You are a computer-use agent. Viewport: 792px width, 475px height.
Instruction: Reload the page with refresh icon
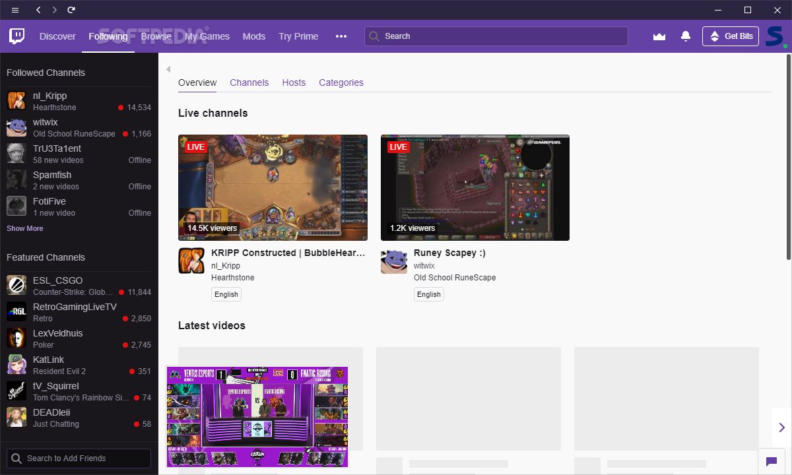(x=71, y=10)
